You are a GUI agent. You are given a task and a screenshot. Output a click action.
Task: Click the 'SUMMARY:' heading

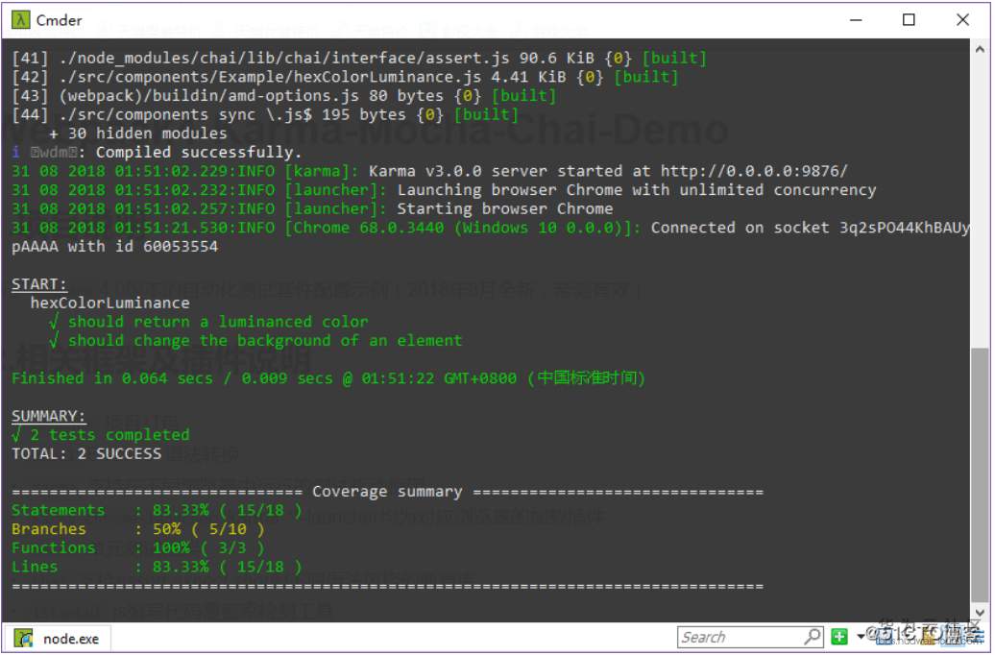[x=48, y=416]
